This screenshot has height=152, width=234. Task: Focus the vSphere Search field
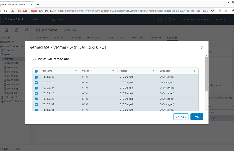[62, 19]
